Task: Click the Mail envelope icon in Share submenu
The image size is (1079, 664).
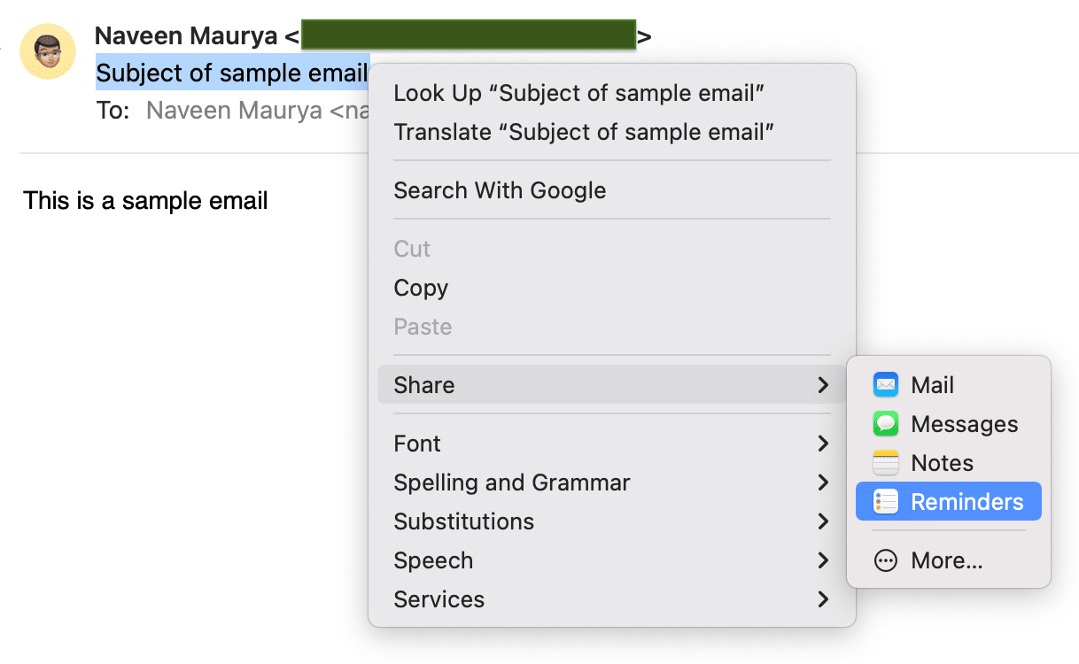Action: 886,385
